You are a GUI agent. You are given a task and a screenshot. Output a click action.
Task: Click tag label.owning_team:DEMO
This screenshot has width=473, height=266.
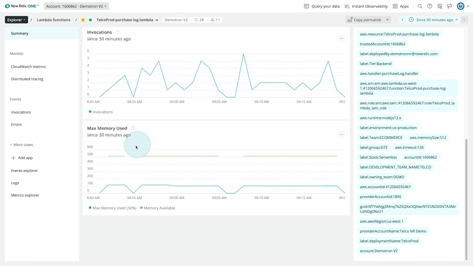click(x=382, y=177)
